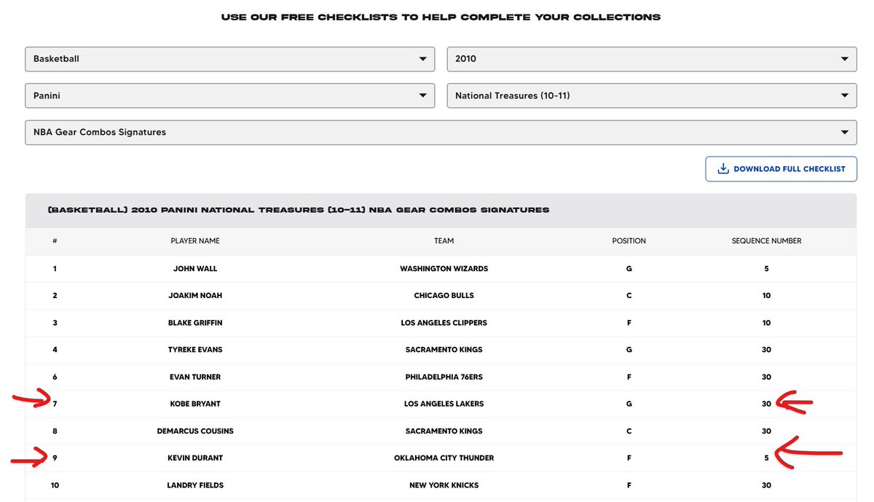Open the Basketball sport dropdown
The height and width of the screenshot is (502, 874).
[230, 59]
